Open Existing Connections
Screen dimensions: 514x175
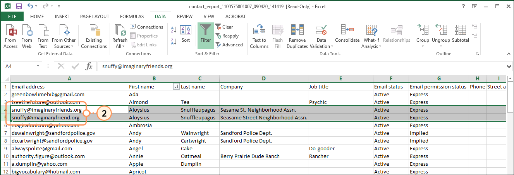94,36
